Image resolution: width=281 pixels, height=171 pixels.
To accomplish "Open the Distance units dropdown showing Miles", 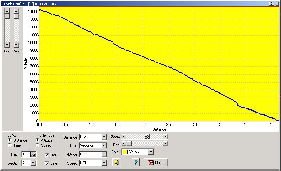I will tap(104, 137).
